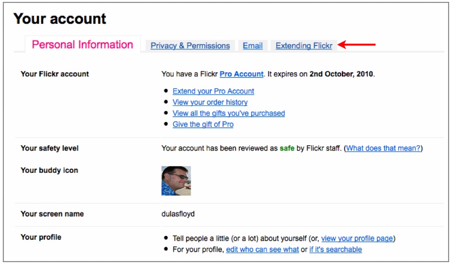The width and height of the screenshot is (451, 264).
Task: Open View all the gifts you've purchased
Action: (x=229, y=113)
